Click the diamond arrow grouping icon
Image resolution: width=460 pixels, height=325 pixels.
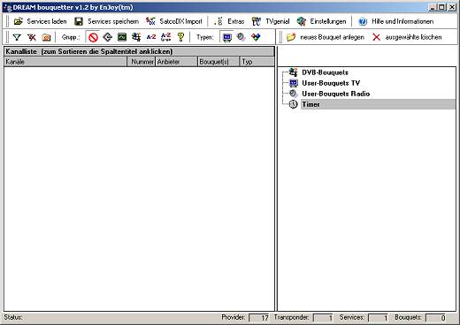click(108, 37)
